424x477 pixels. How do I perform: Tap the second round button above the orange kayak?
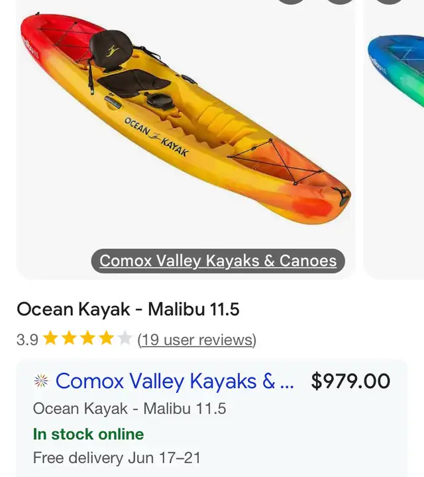[340, 2]
